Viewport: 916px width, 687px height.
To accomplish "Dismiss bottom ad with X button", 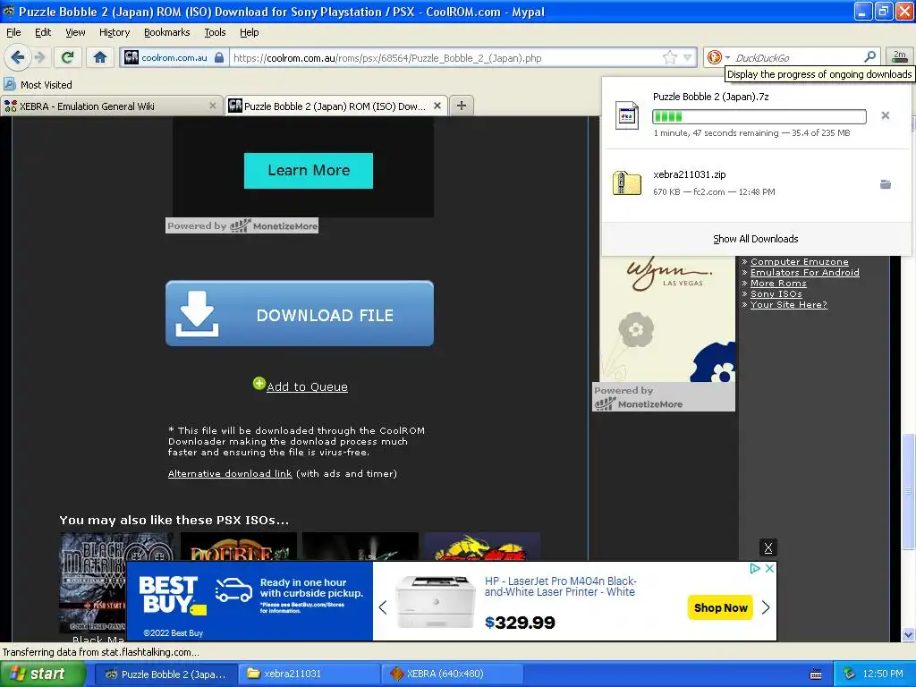I will (x=768, y=548).
